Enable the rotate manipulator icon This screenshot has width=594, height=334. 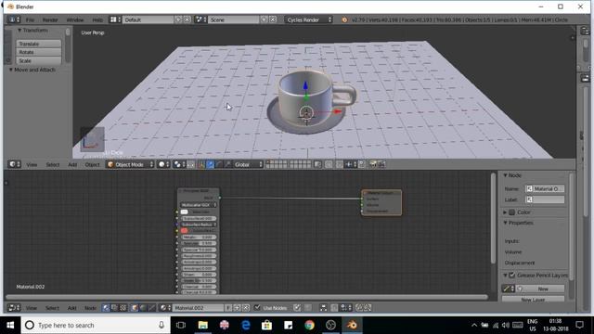point(219,164)
